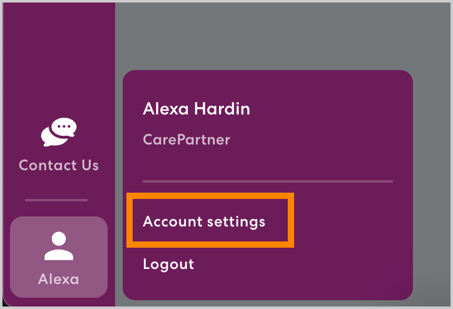Image resolution: width=453 pixels, height=309 pixels.
Task: Click empty popup space right of CarePartner
Action: click(x=313, y=139)
